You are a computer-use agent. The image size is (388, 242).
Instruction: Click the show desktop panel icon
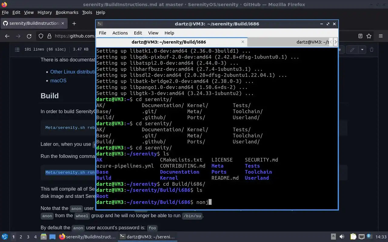52,237
